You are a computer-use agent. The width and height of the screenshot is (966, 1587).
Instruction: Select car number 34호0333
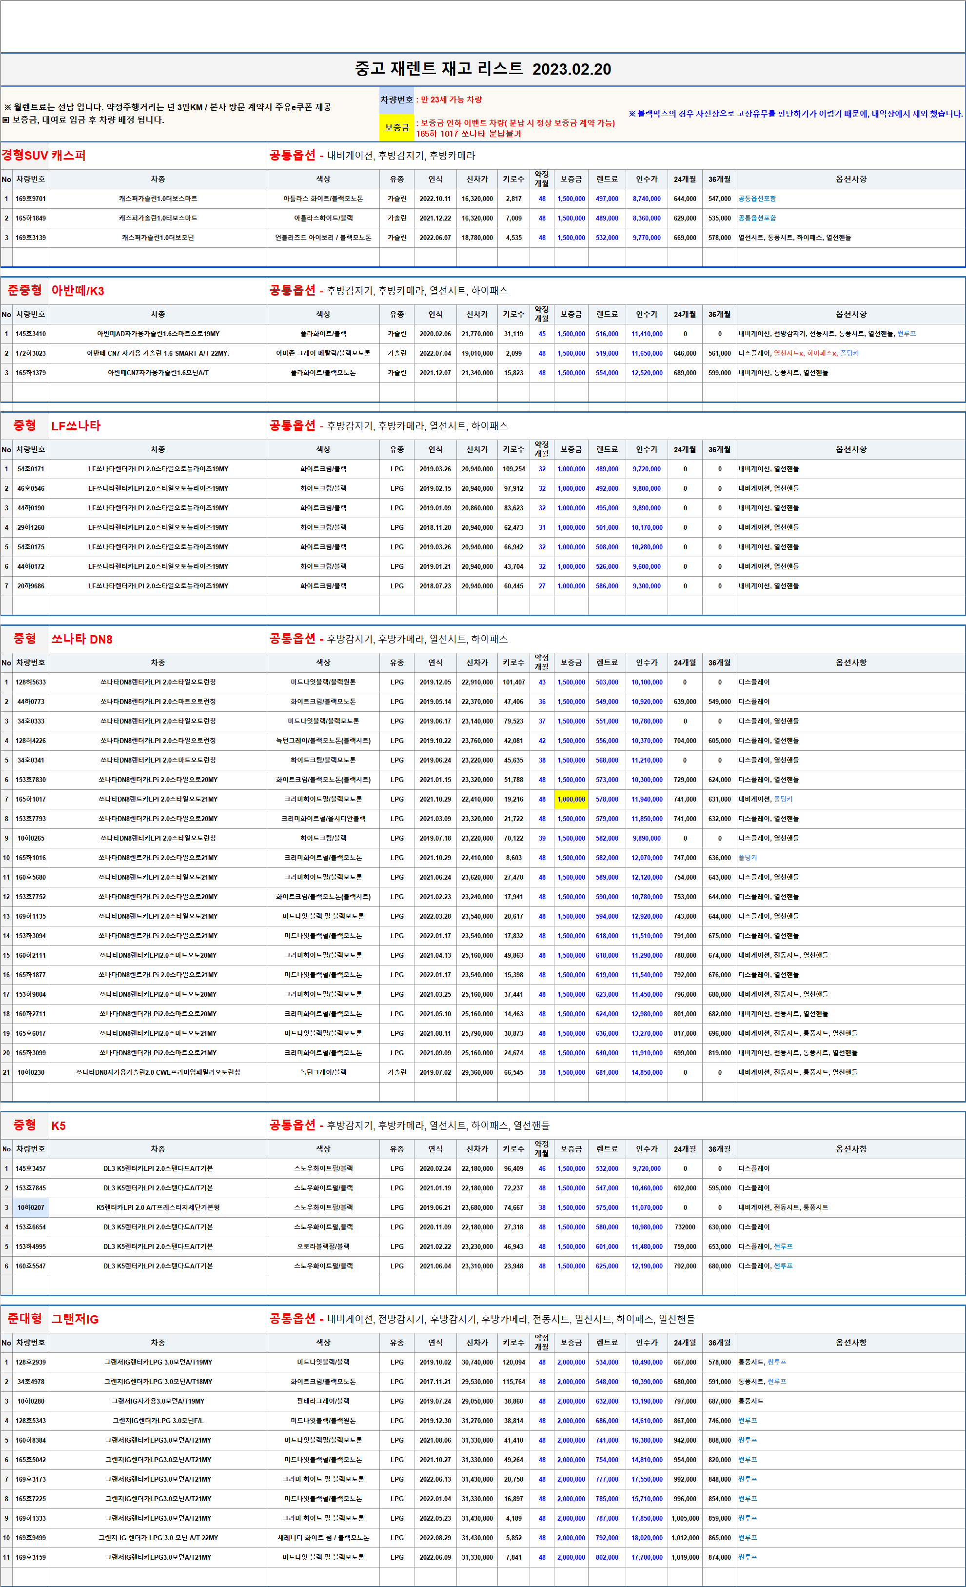[31, 722]
